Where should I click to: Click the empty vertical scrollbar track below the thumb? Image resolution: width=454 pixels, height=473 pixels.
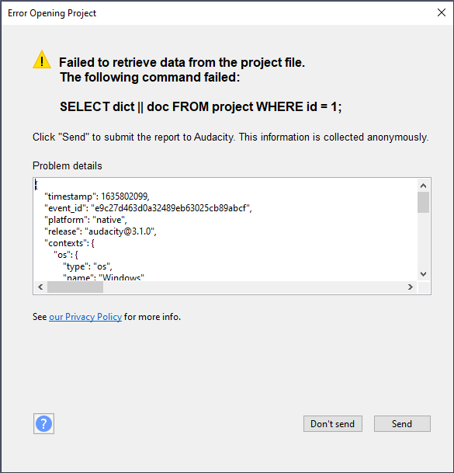pos(423,241)
